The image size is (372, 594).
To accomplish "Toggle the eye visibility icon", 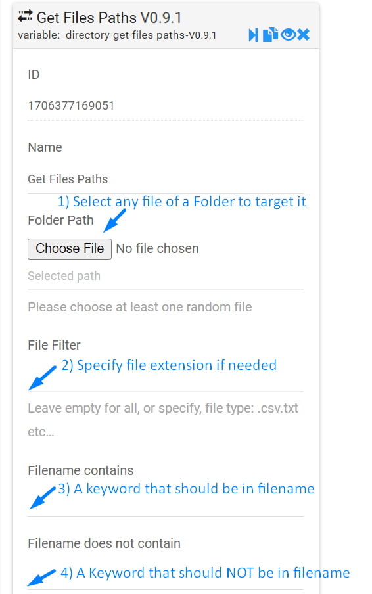I will (289, 34).
